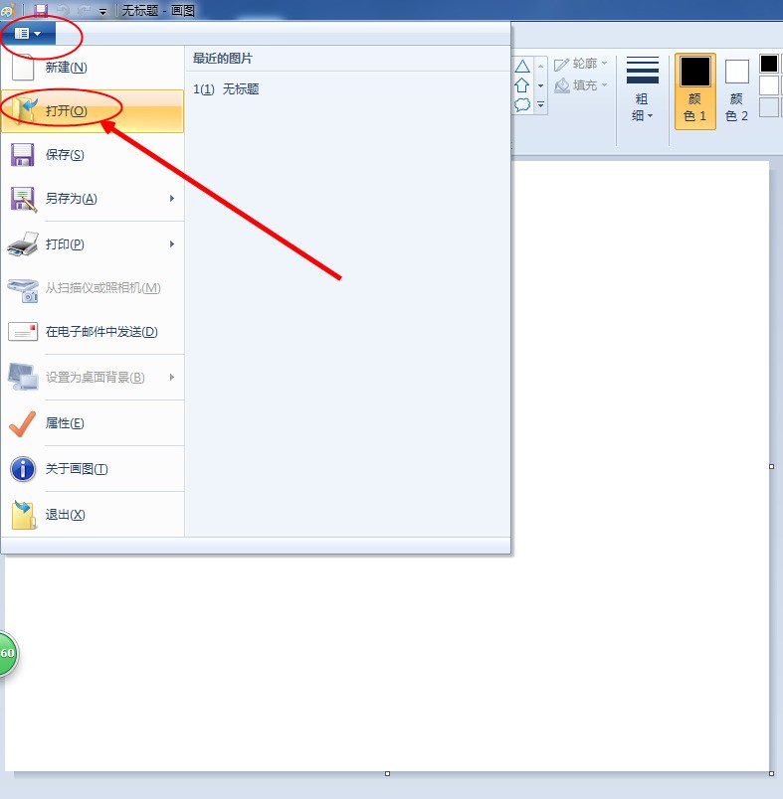Click the canvas right-edge resize handle
The height and width of the screenshot is (799, 783).
[772, 466]
